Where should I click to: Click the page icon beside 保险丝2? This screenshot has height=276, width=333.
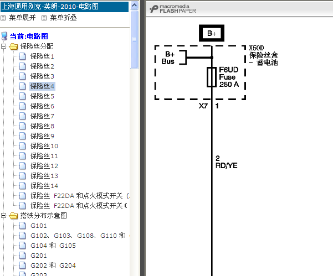23,66
